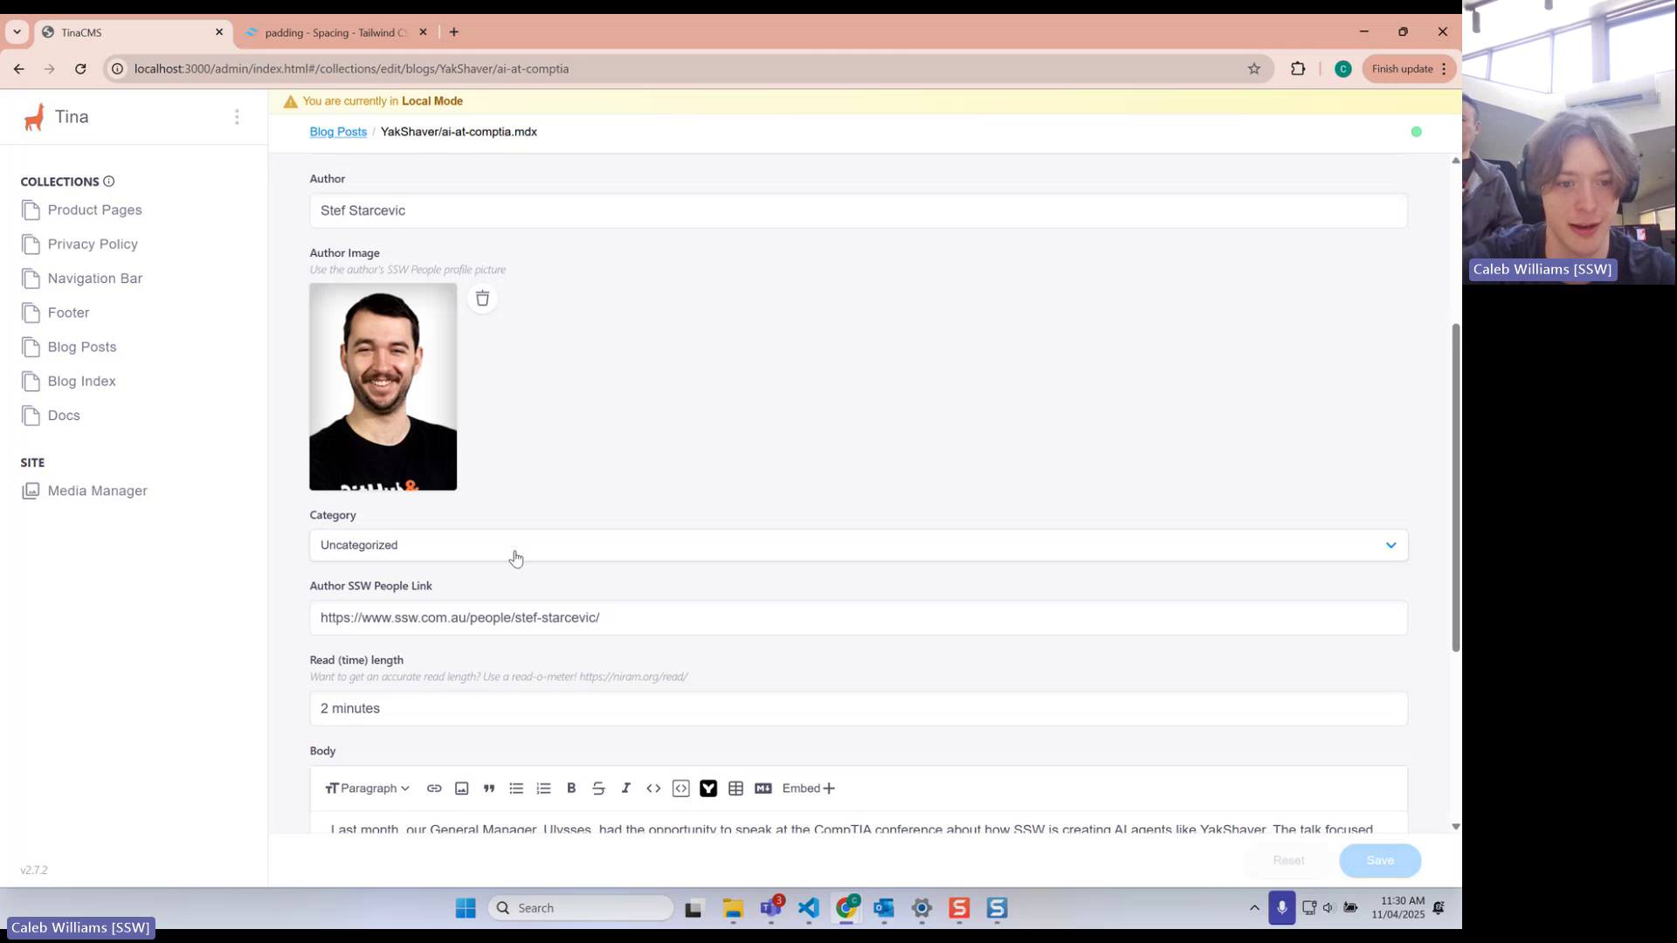Screen dimensions: 1677x943
Task: Open the Media Manager
Action: (x=97, y=491)
